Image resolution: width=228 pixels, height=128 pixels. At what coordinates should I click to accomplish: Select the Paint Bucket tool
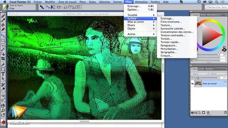point(3,25)
